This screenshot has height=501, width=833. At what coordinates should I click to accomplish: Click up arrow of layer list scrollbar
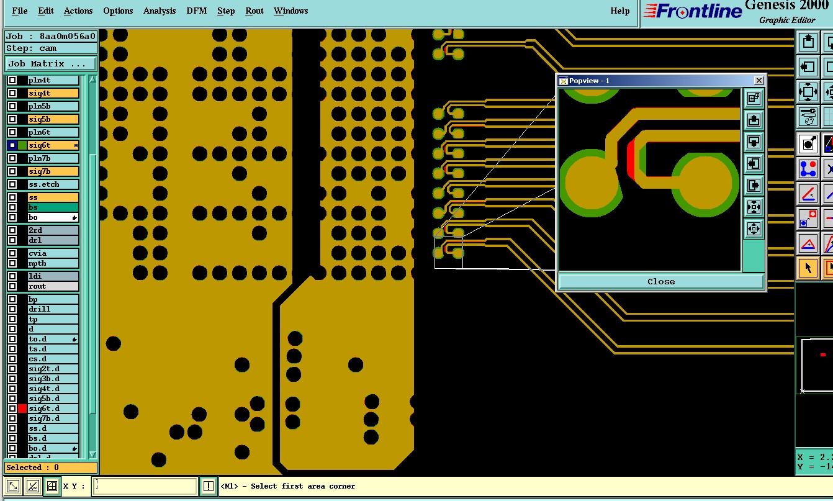coord(93,79)
